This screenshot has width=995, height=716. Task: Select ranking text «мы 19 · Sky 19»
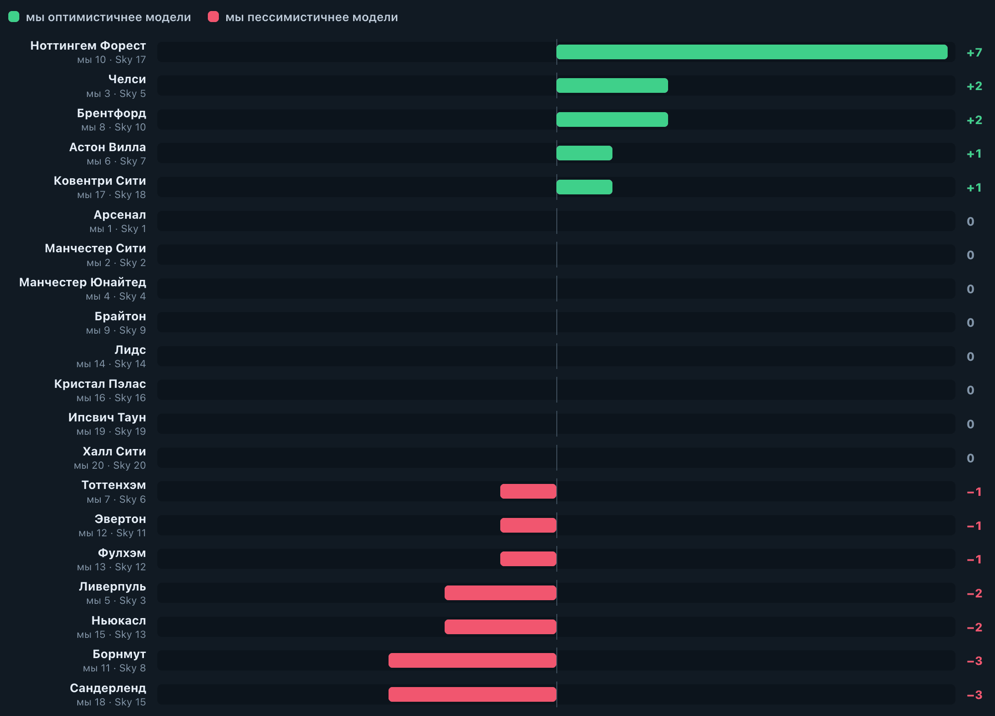coord(111,432)
